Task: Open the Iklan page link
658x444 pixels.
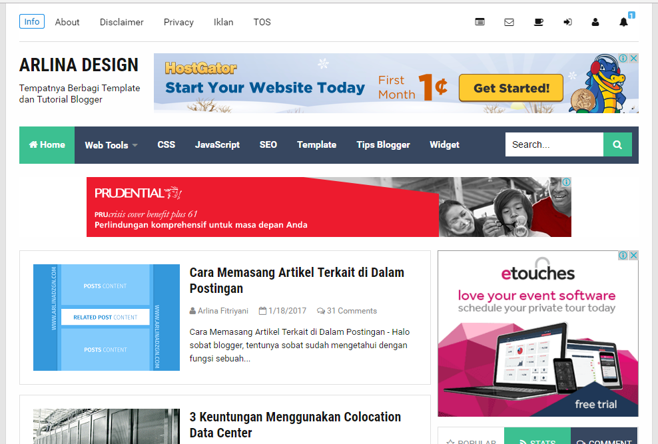Action: pos(223,22)
